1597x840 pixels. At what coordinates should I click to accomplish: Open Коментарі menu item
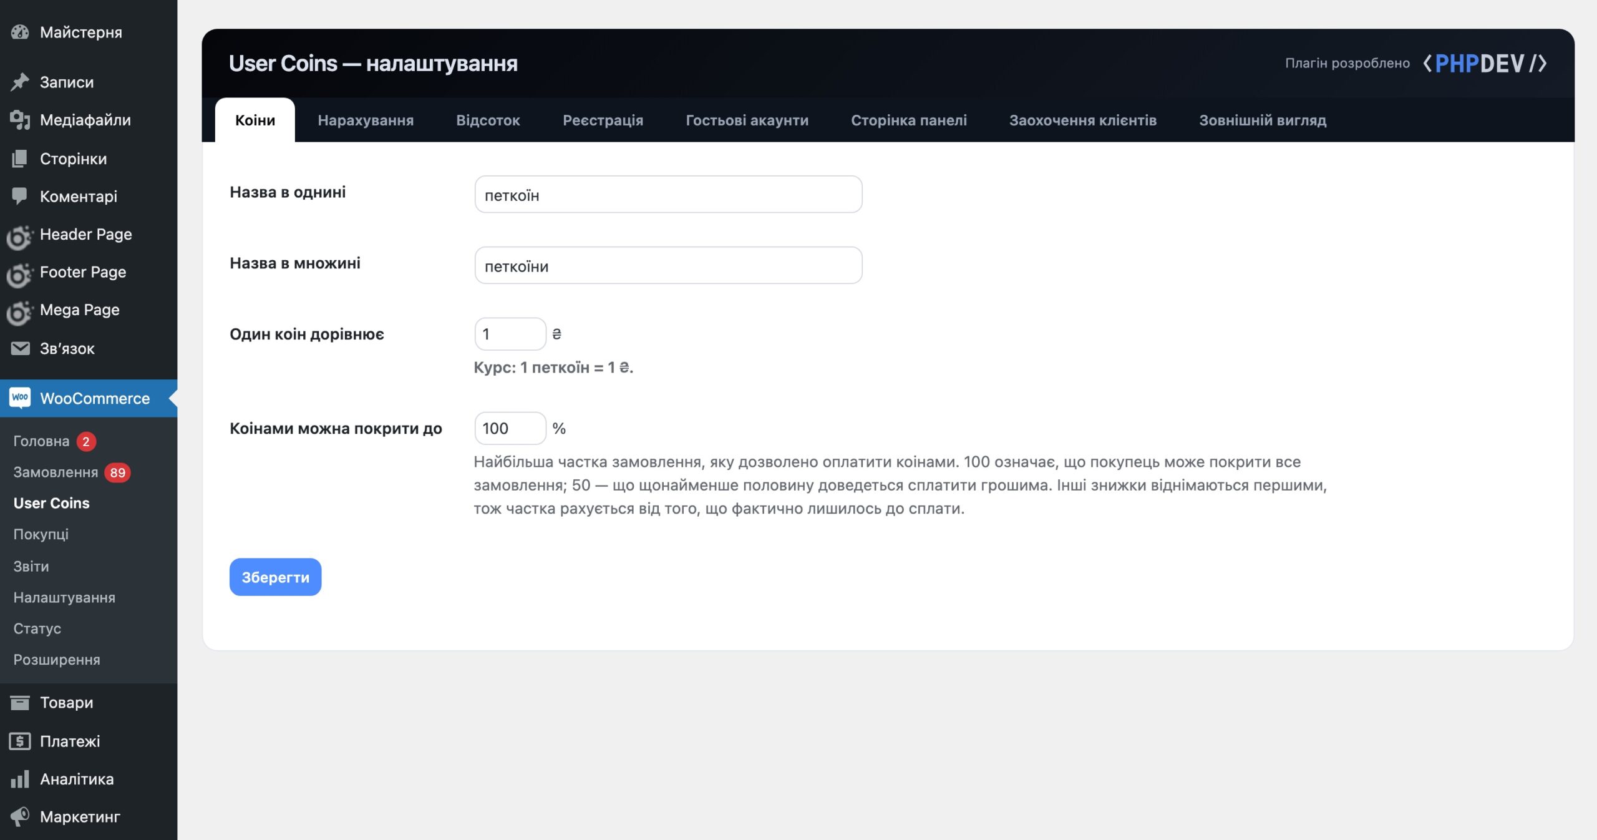pos(79,196)
